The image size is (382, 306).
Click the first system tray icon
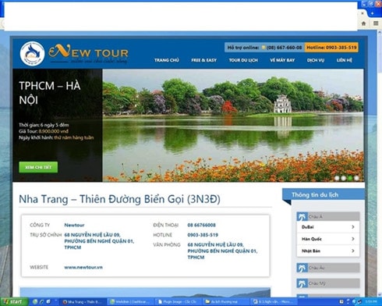point(342,302)
